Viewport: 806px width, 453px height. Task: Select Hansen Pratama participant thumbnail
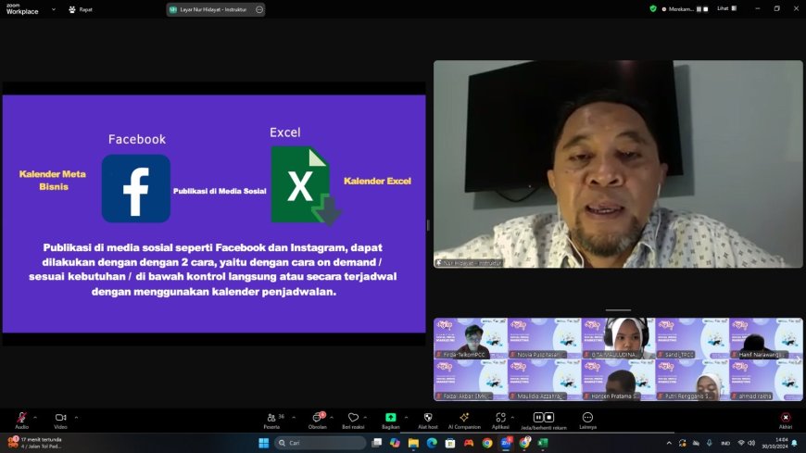(x=618, y=380)
